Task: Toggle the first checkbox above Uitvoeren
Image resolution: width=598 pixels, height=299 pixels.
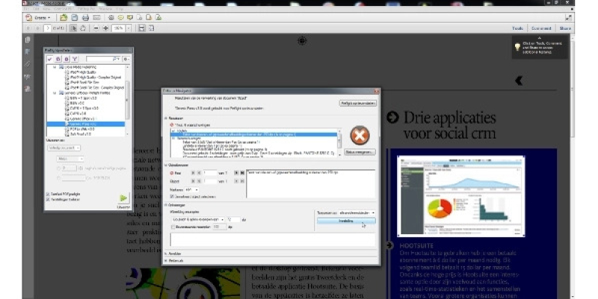Action: point(49,192)
